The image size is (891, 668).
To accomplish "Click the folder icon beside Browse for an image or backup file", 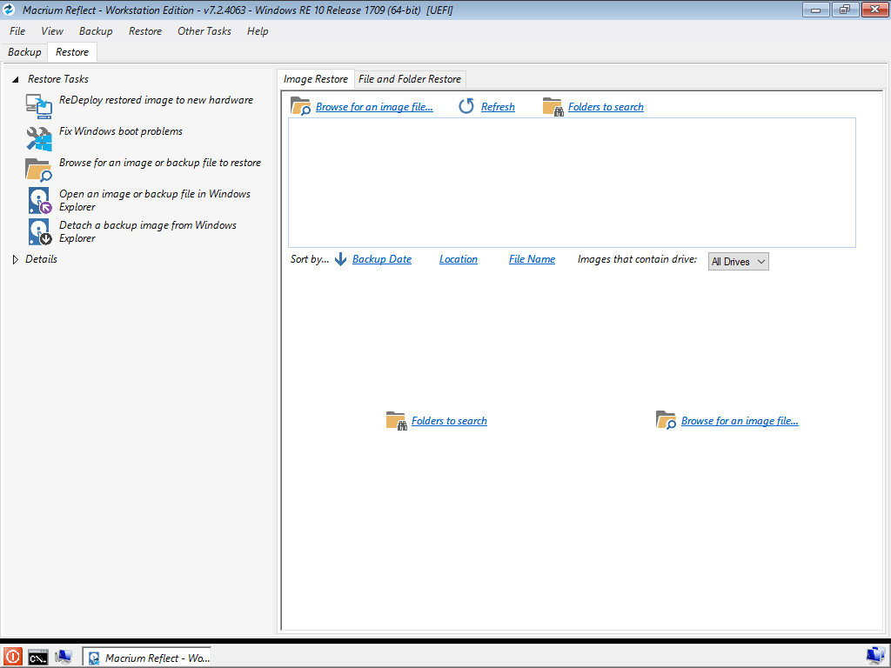I will point(38,170).
